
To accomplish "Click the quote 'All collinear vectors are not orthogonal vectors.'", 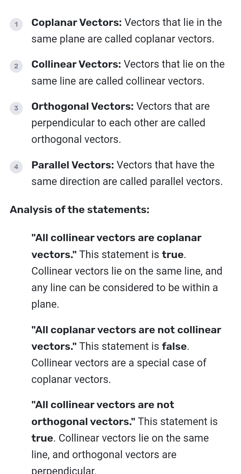I will (x=103, y=405).
